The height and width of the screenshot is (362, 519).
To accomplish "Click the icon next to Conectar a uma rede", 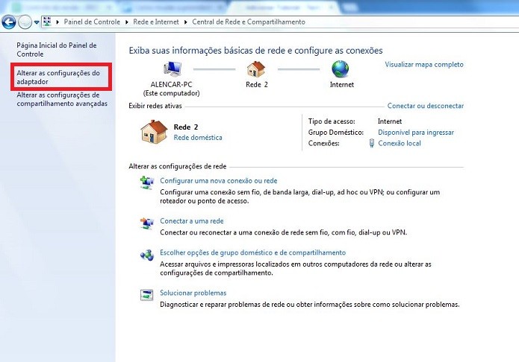I will (146, 223).
